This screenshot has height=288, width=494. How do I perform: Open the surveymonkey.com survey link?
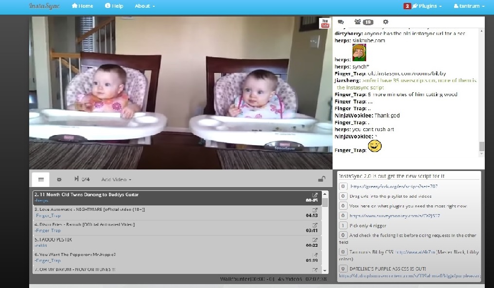(x=395, y=216)
